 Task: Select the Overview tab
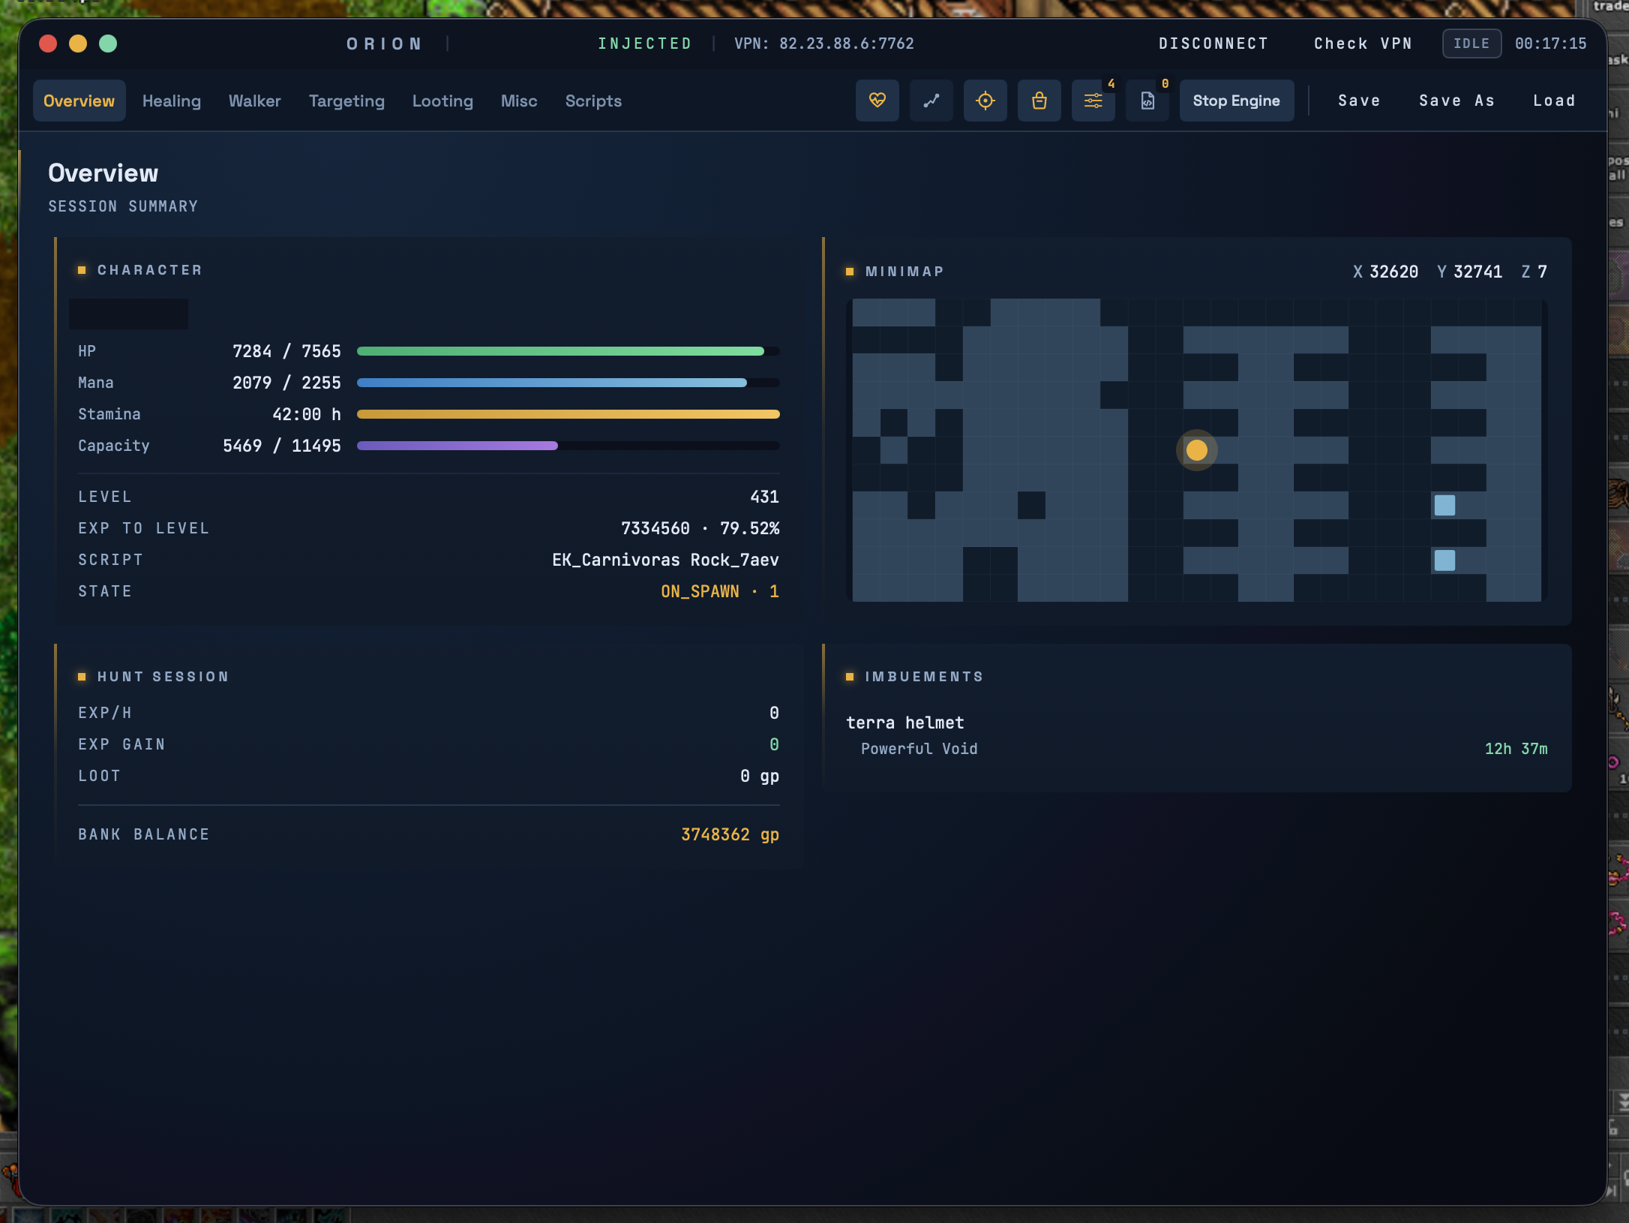(79, 101)
